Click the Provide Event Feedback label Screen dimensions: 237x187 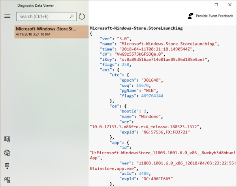tap(214, 16)
